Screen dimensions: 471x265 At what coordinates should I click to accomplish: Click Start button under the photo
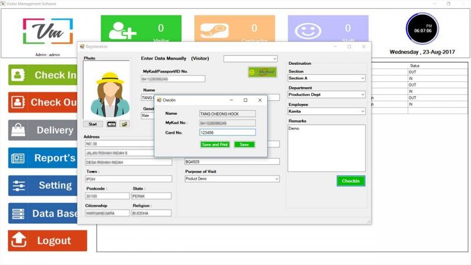pyautogui.click(x=92, y=124)
